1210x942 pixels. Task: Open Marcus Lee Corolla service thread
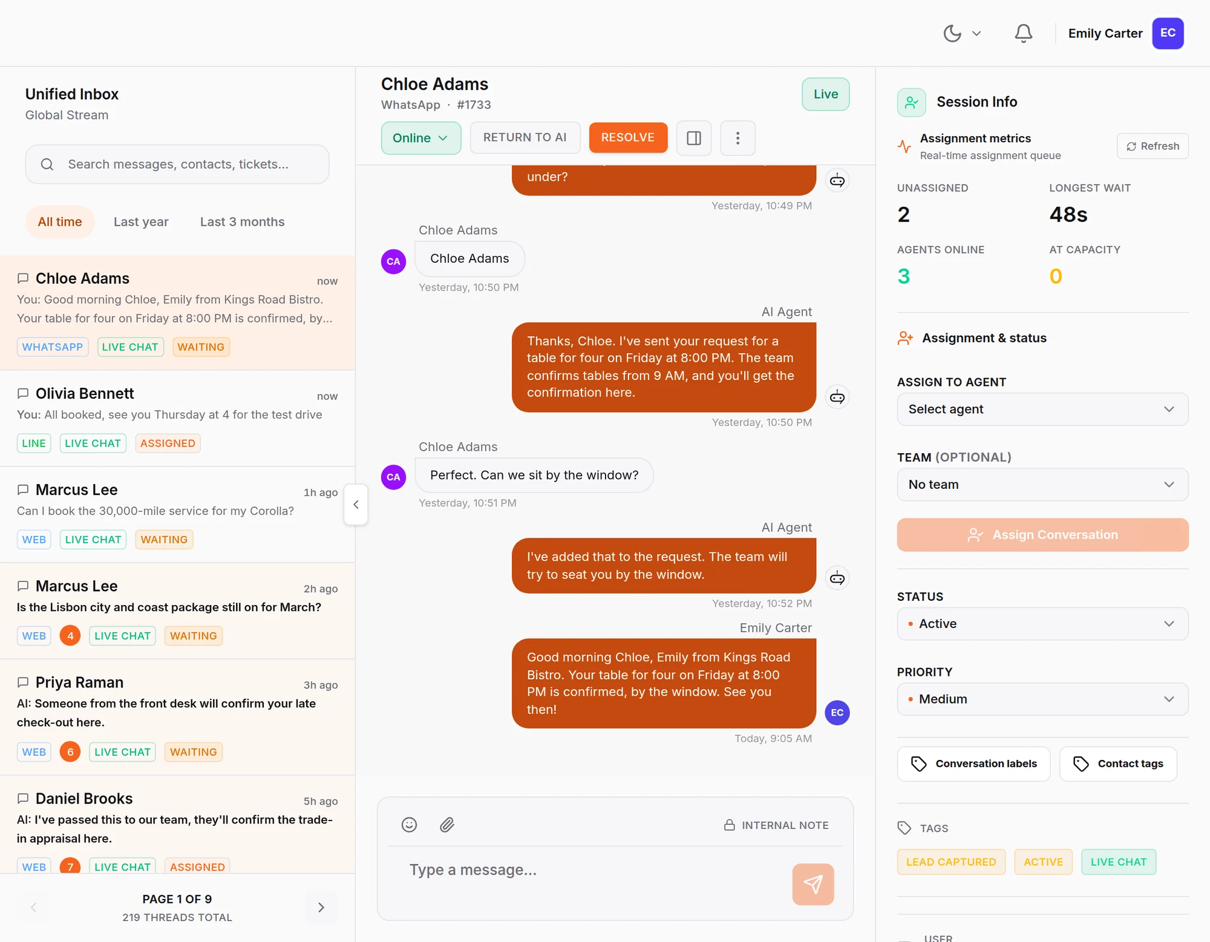click(177, 514)
